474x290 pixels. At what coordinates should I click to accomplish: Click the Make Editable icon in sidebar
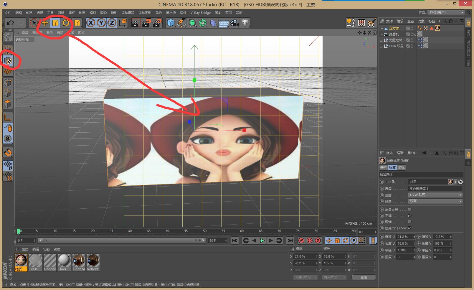pyautogui.click(x=8, y=37)
